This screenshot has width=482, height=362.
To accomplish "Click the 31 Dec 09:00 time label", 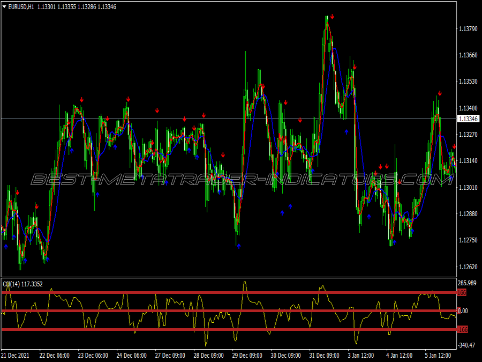I will pyautogui.click(x=325, y=355).
